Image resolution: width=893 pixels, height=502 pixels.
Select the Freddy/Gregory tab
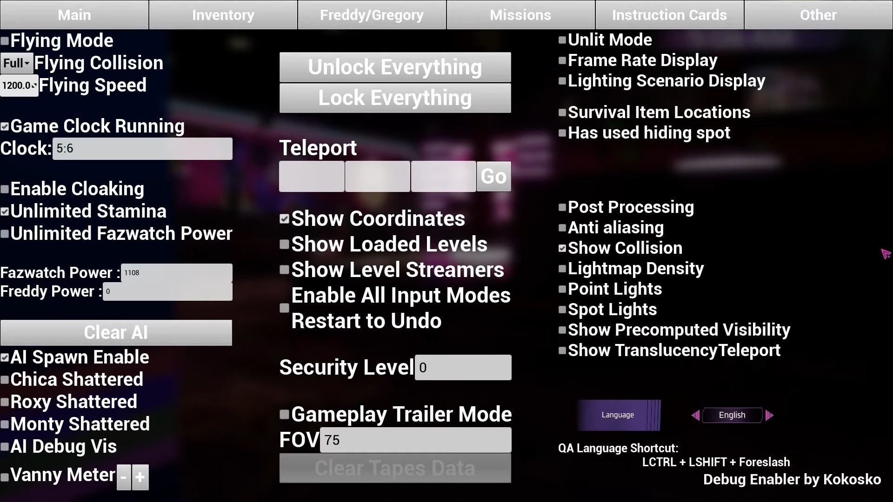point(372,15)
